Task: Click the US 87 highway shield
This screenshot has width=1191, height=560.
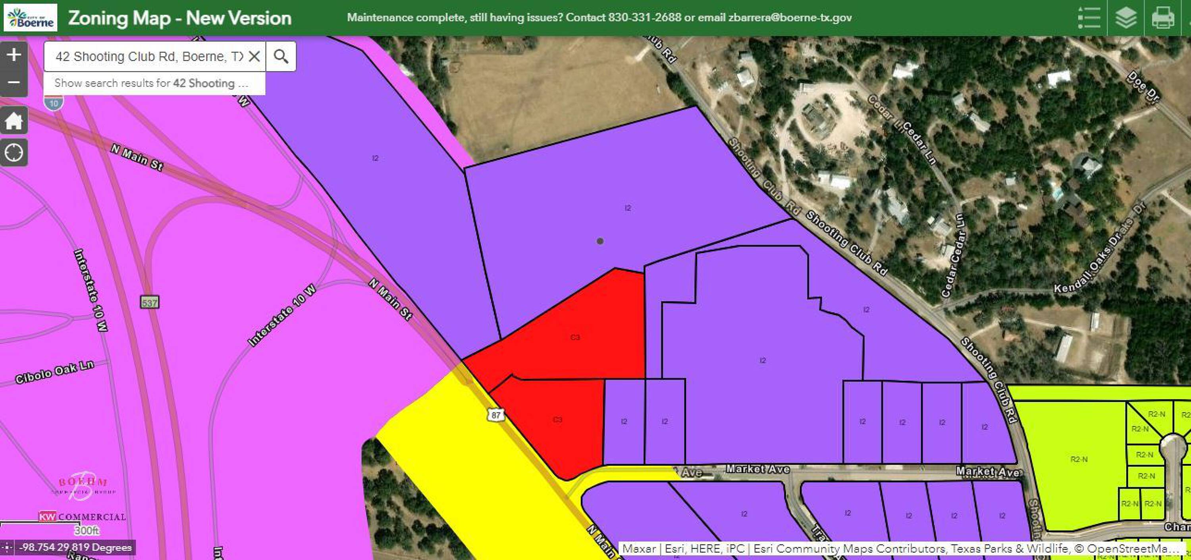Action: tap(495, 414)
